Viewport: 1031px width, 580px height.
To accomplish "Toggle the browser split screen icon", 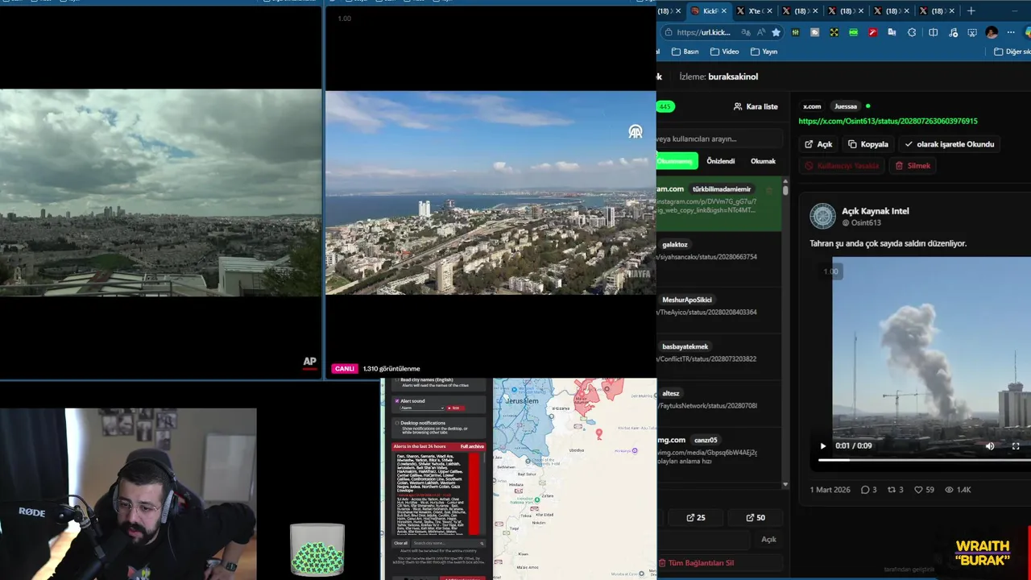I will click(x=933, y=32).
